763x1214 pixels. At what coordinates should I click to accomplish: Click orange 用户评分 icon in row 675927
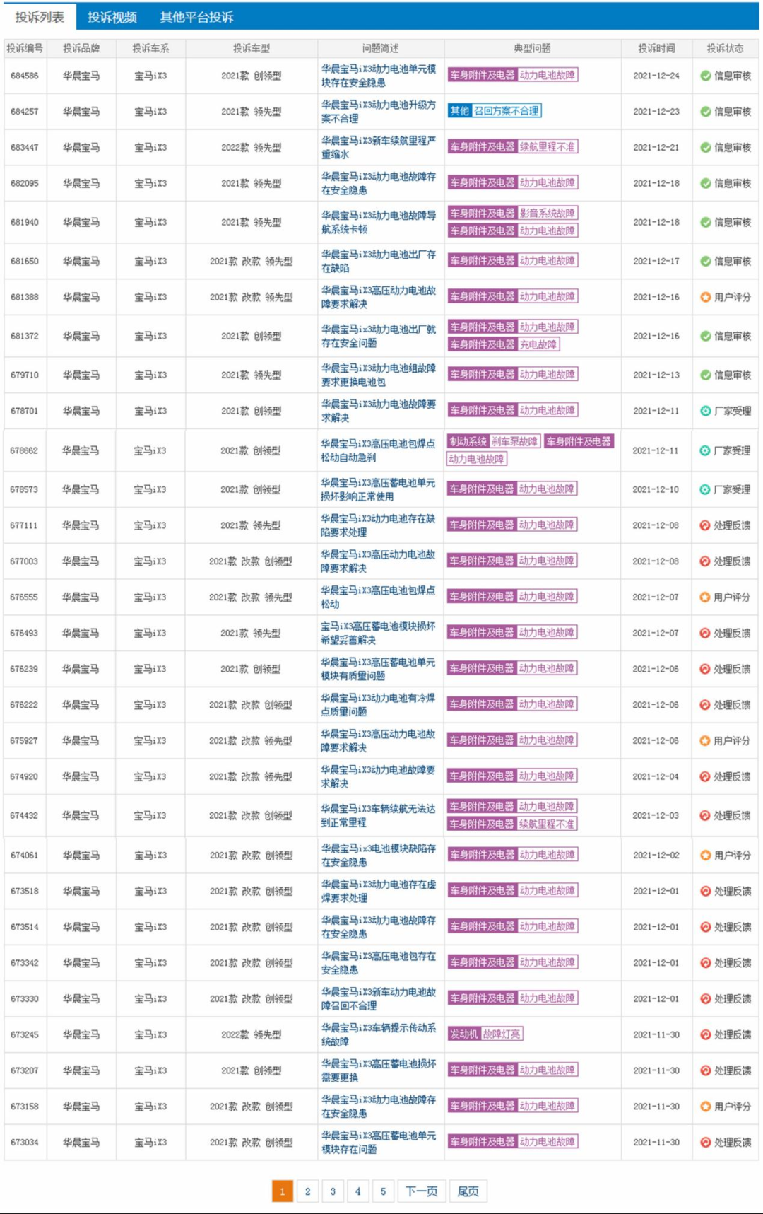(x=704, y=741)
